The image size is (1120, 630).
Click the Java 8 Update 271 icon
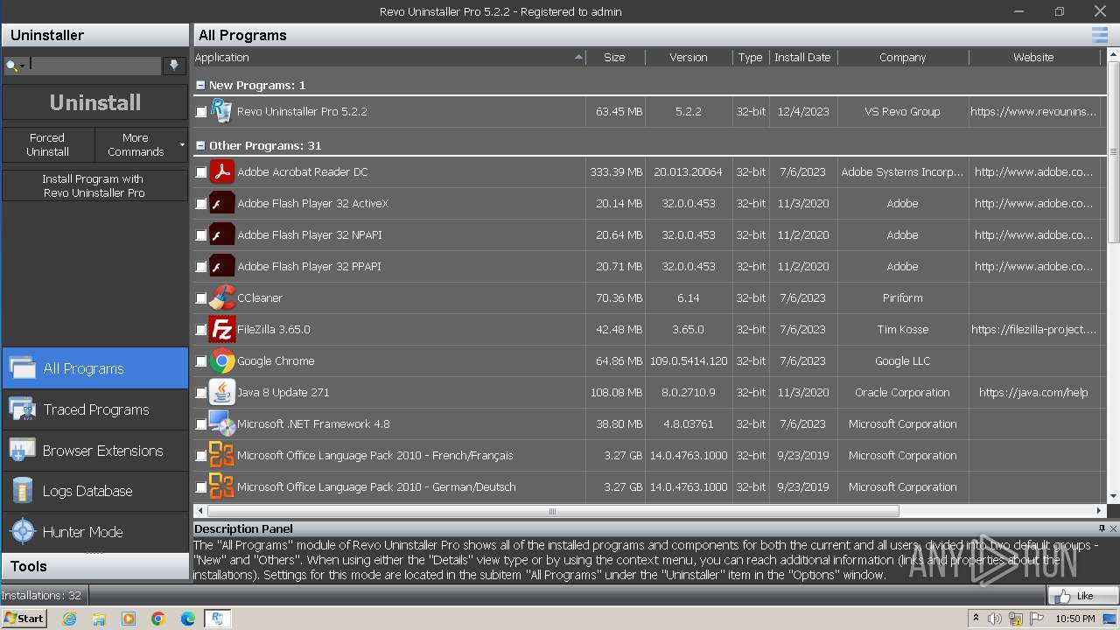[221, 392]
